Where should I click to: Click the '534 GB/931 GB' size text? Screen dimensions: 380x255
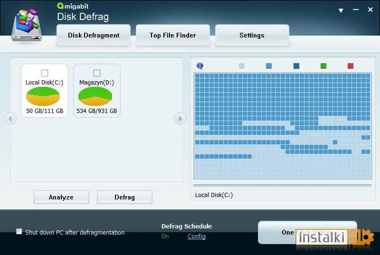pos(97,111)
